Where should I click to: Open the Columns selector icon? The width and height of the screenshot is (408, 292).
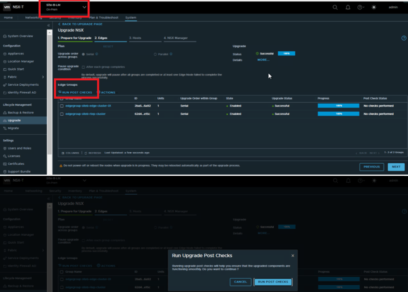(64, 153)
